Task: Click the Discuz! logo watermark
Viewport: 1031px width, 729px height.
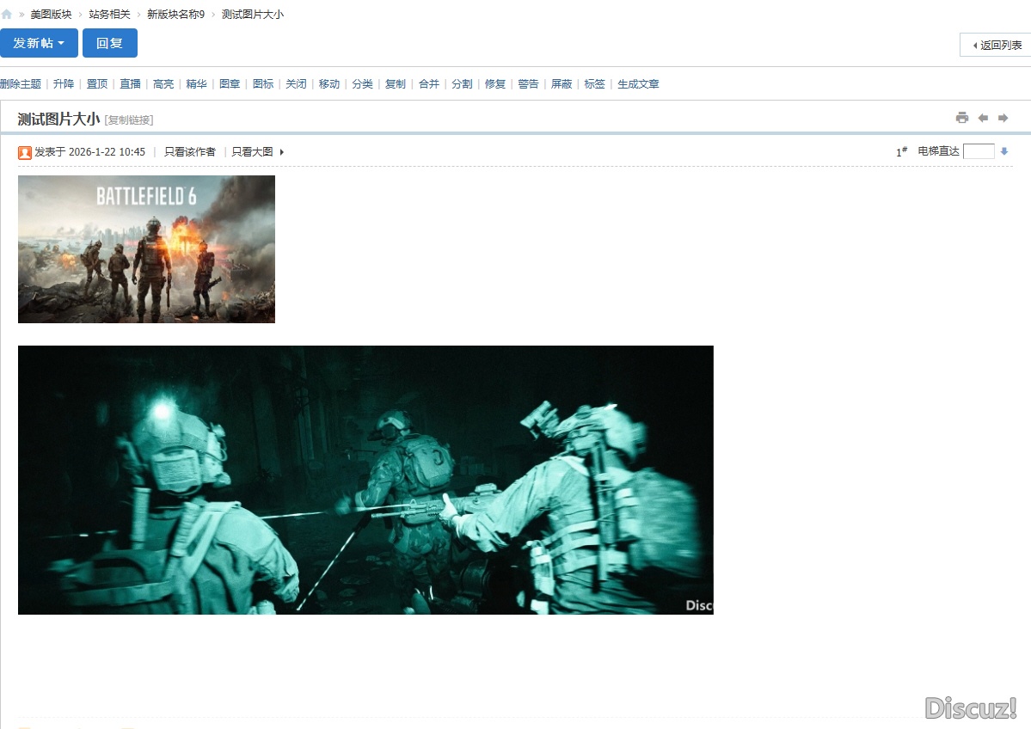Action: pyautogui.click(x=971, y=708)
